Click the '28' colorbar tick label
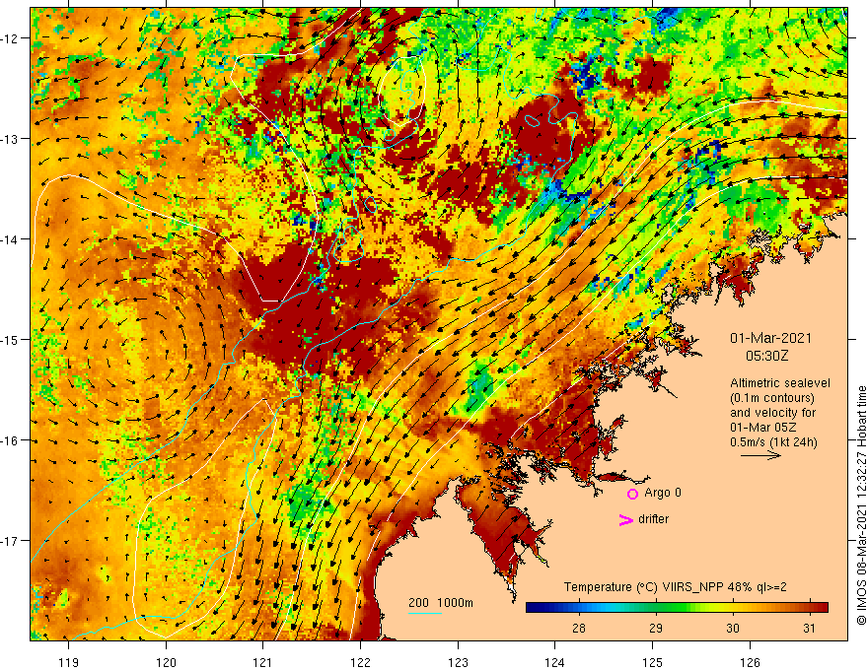868x670 pixels. pyautogui.click(x=579, y=629)
